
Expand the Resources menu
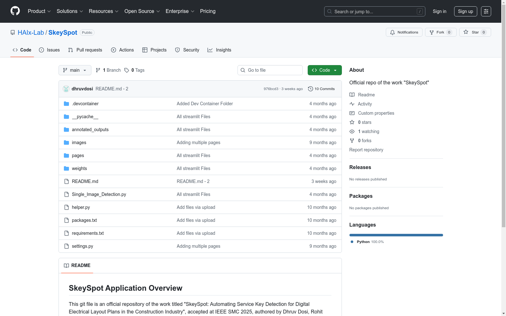pyautogui.click(x=104, y=11)
